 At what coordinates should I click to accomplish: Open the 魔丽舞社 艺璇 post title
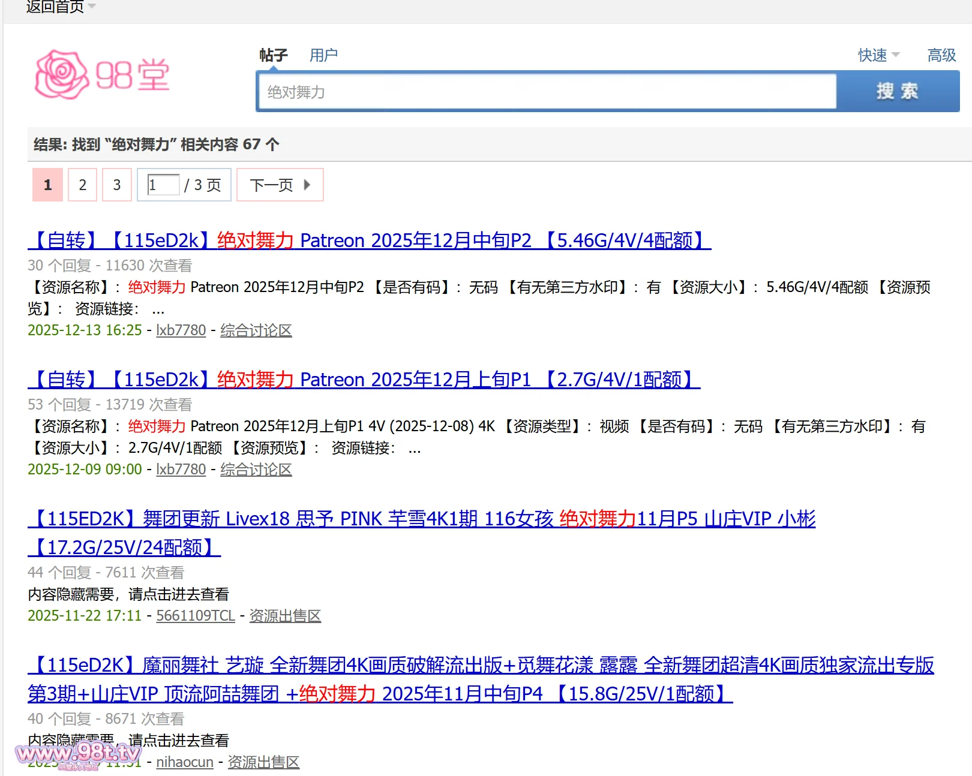(480, 665)
